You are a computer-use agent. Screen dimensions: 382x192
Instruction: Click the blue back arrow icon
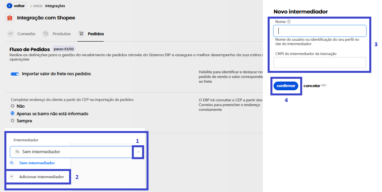[x=10, y=6]
